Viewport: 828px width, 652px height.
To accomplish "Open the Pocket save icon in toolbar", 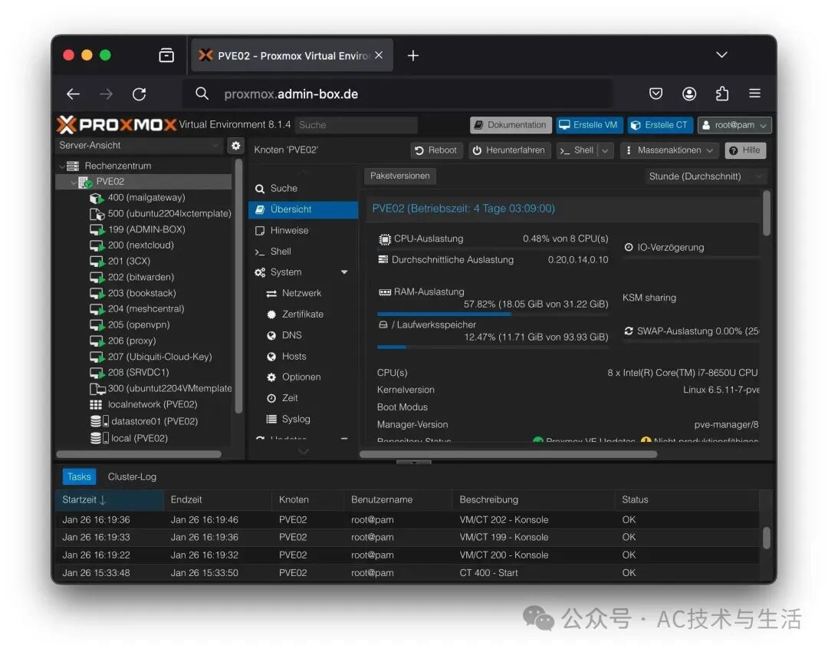I will click(655, 94).
